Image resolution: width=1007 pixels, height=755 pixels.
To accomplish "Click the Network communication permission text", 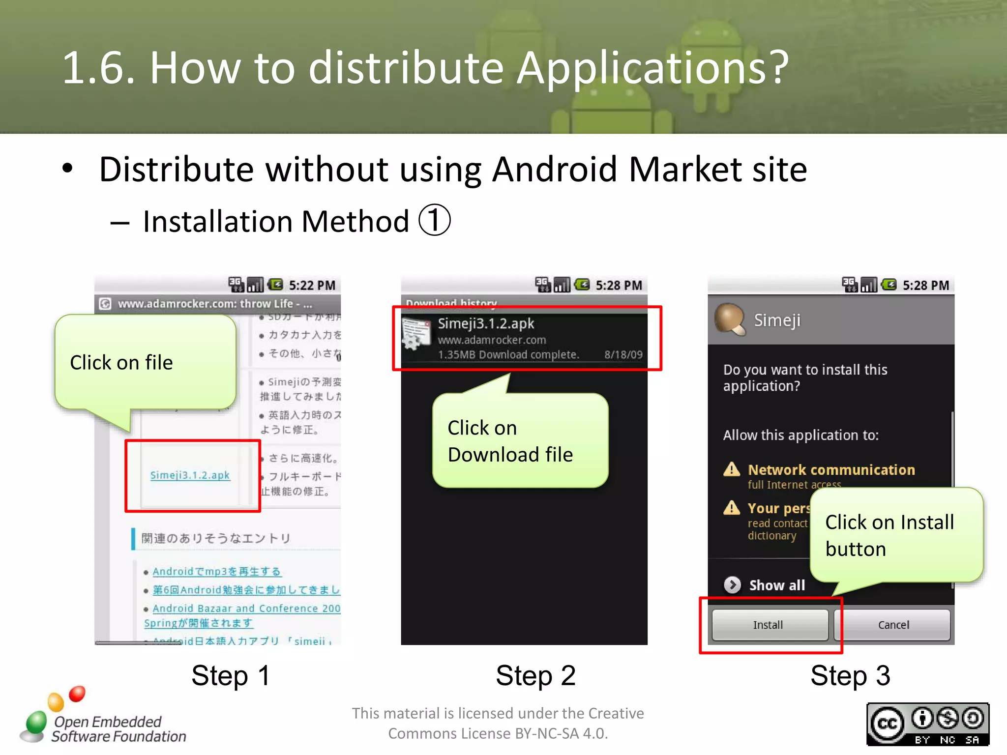I will [831, 470].
